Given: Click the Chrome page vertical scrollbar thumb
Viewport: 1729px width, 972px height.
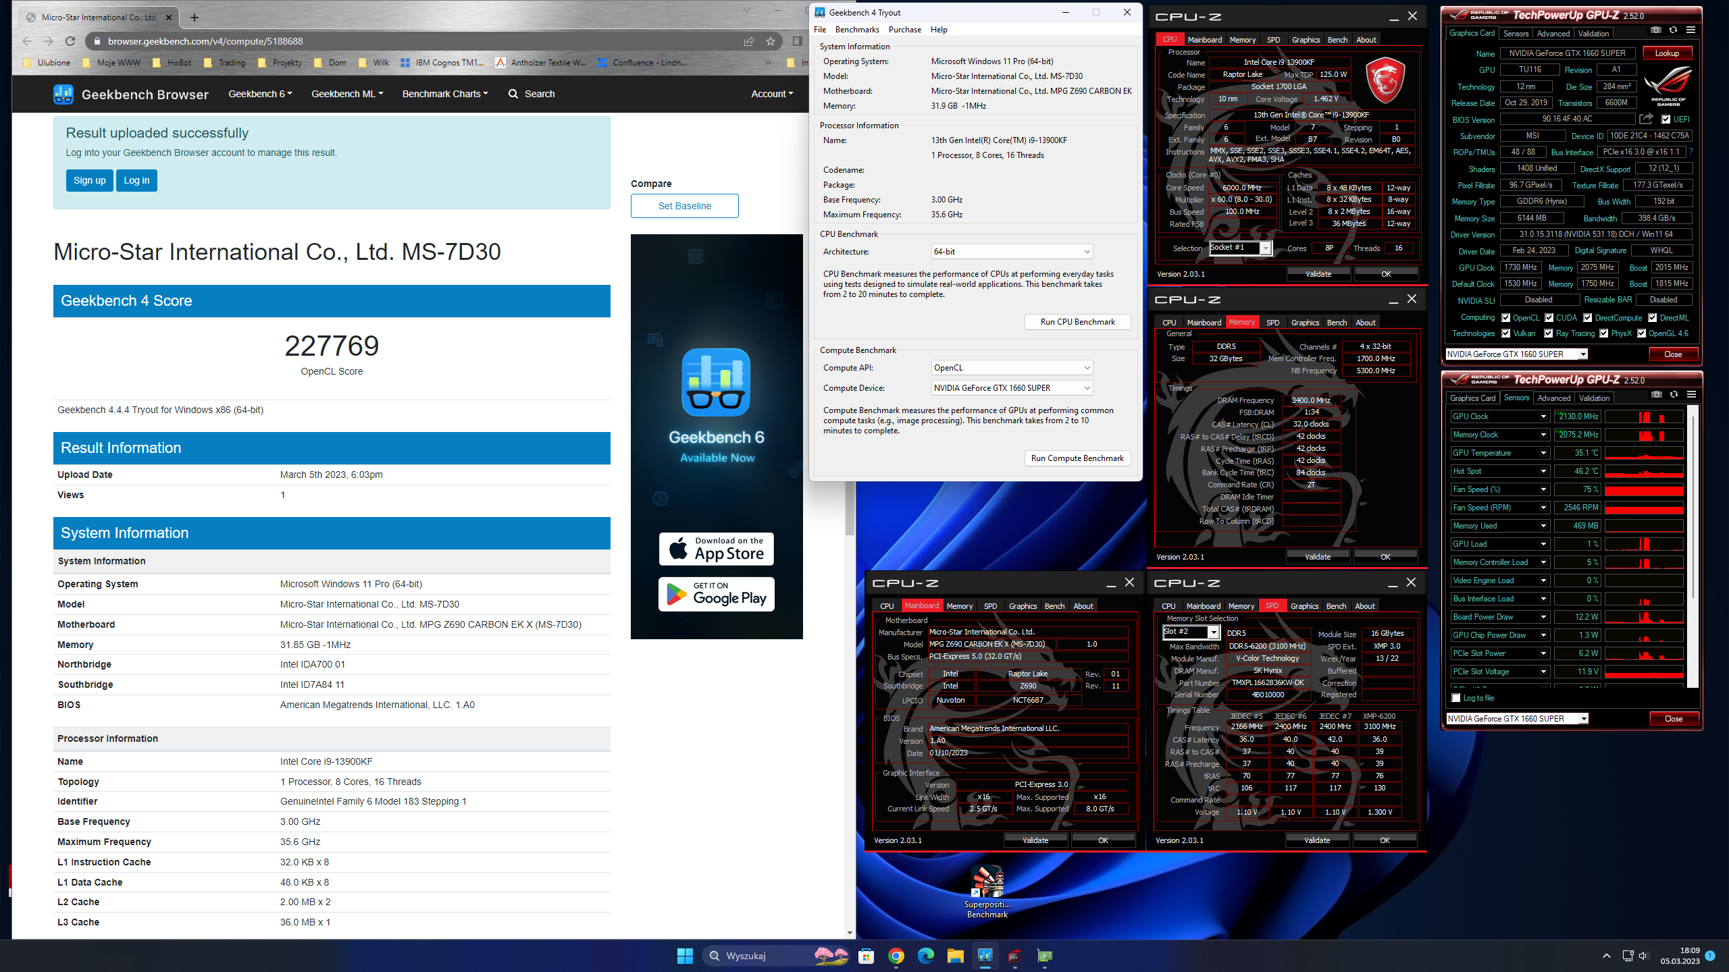Looking at the screenshot, I should pyautogui.click(x=850, y=508).
